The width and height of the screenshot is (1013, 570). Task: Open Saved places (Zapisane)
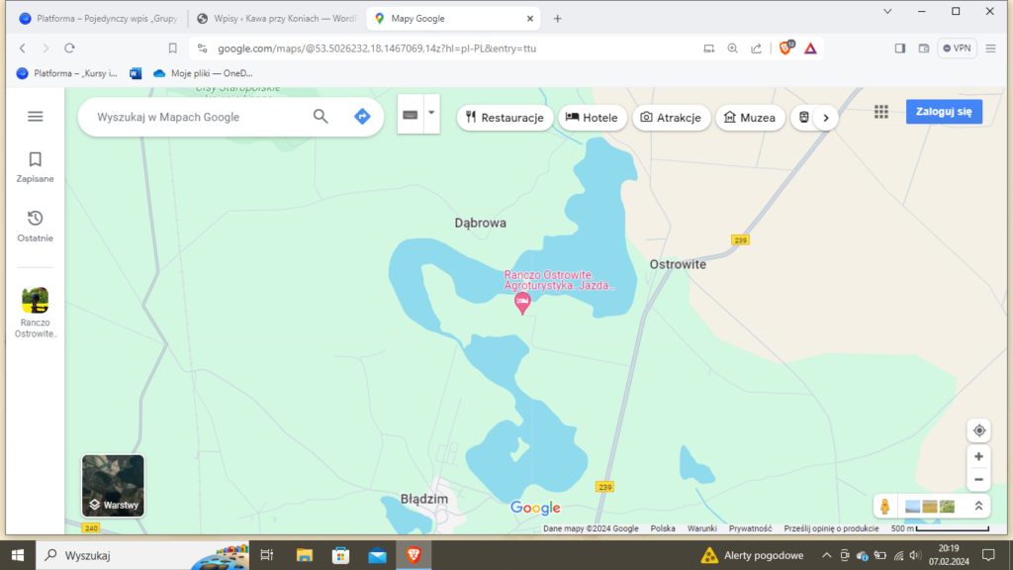coord(36,166)
